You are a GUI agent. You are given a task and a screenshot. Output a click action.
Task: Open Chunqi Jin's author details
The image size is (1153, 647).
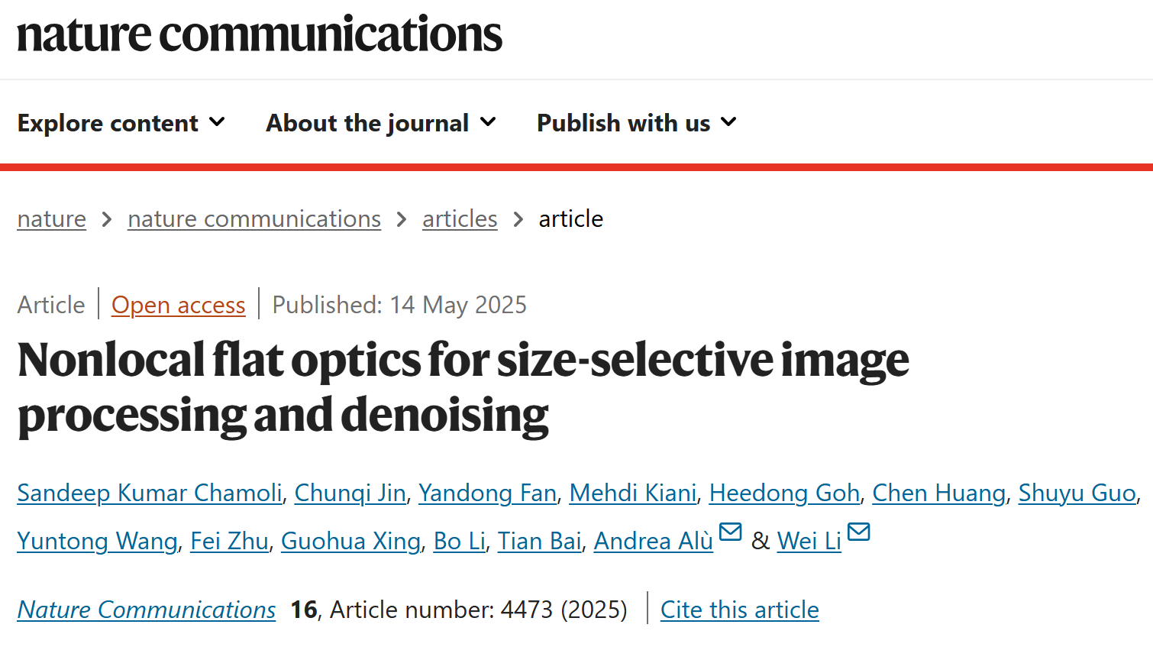[x=350, y=493]
